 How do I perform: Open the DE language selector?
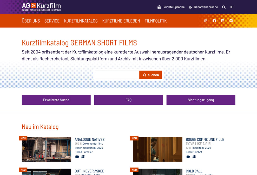click(x=232, y=7)
